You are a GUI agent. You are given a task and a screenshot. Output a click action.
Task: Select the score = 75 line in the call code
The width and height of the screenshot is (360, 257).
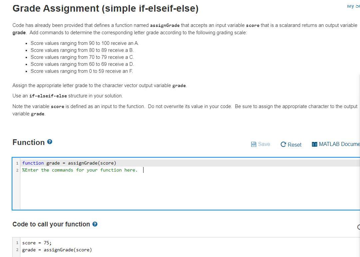[37, 243]
